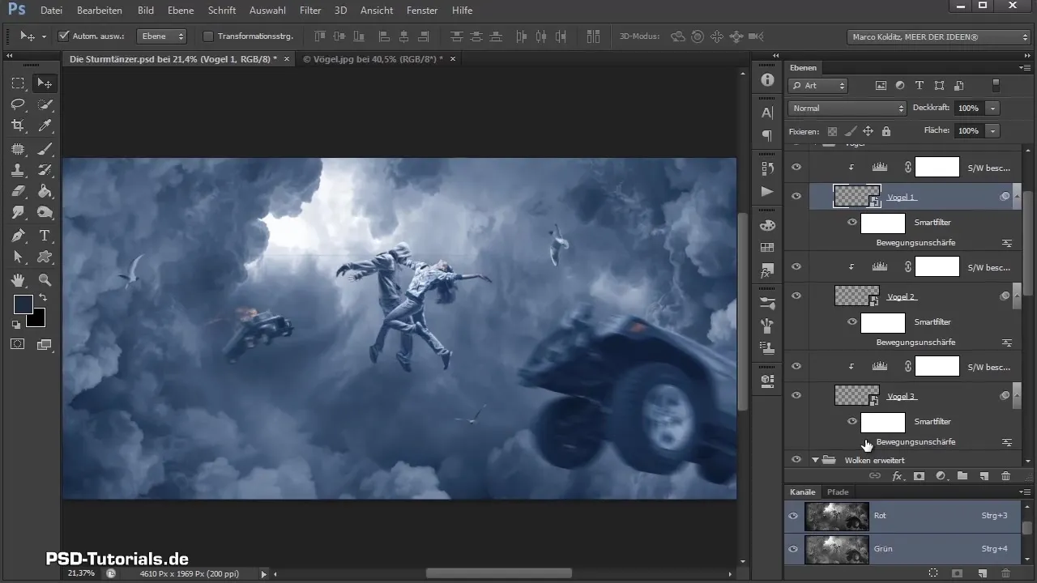Hide the Grün channel
The width and height of the screenshot is (1037, 583).
794,548
